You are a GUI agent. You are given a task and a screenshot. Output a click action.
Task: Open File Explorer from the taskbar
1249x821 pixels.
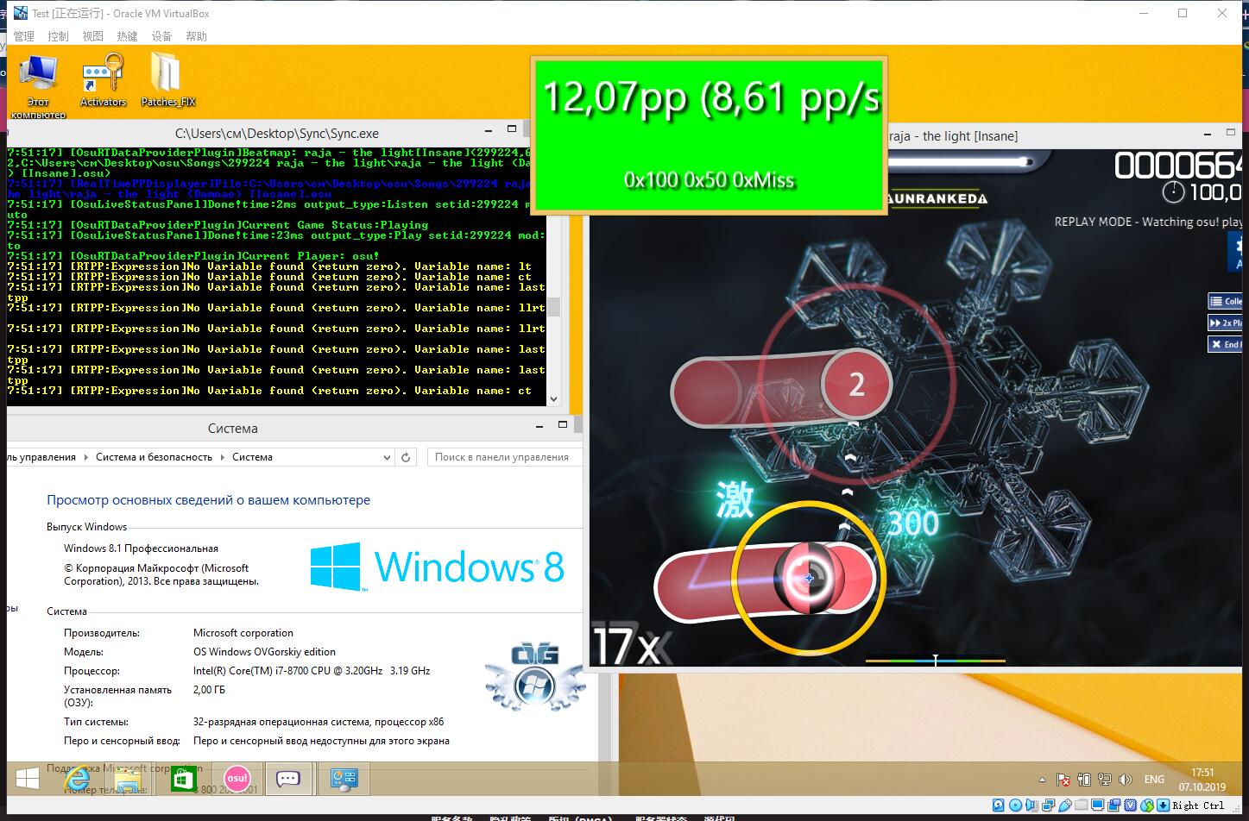point(128,780)
